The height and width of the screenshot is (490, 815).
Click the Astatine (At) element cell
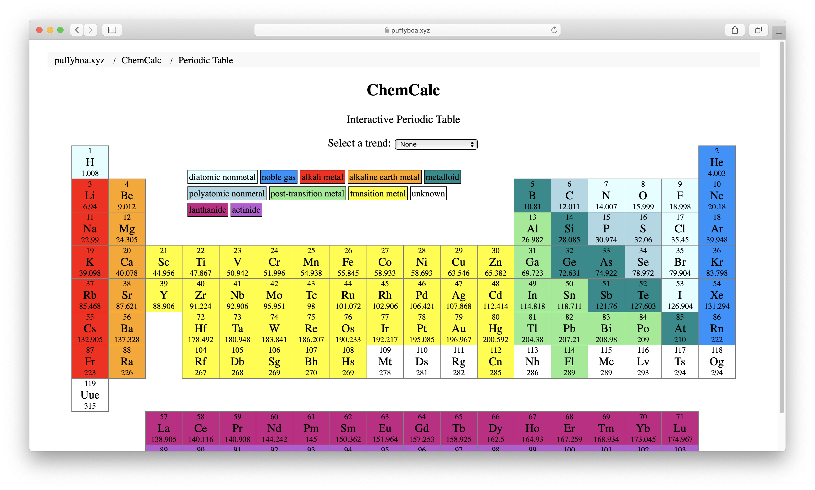click(680, 329)
